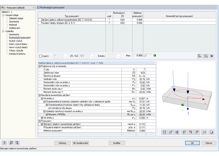Click Moment okolo osy Y value -25.55

(141, 92)
